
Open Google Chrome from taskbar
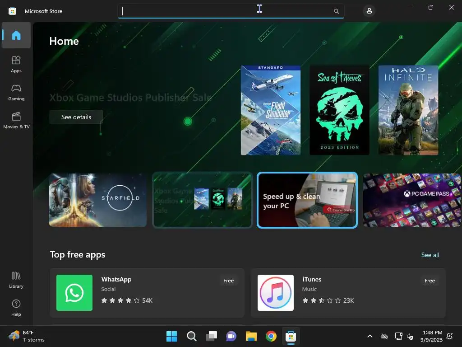(x=271, y=336)
